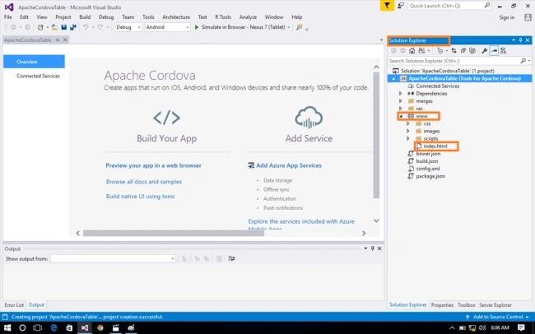Image resolution: width=535 pixels, height=334 pixels.
Task: Click Preview your app in a web browser
Action: (x=154, y=165)
